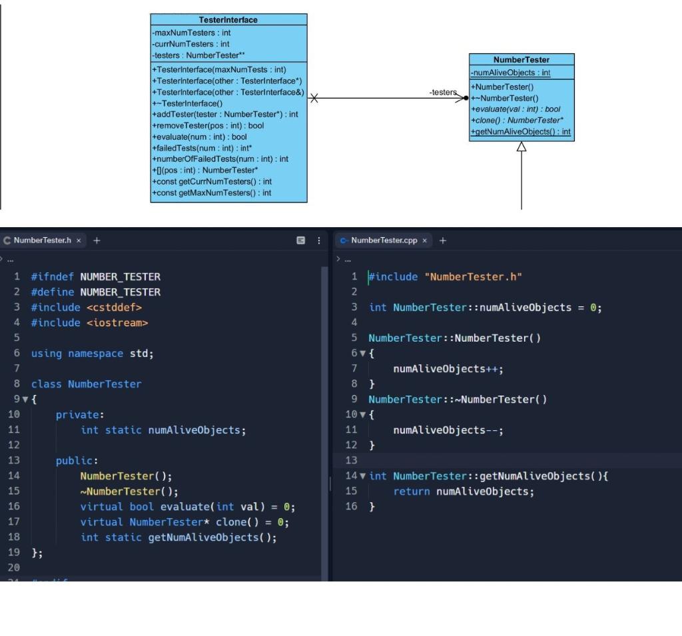Click '+evaluate(num : int) : bool' row
This screenshot has width=682, height=636.
point(200,137)
